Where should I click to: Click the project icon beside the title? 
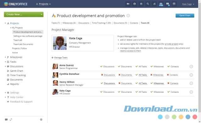tap(54, 16)
